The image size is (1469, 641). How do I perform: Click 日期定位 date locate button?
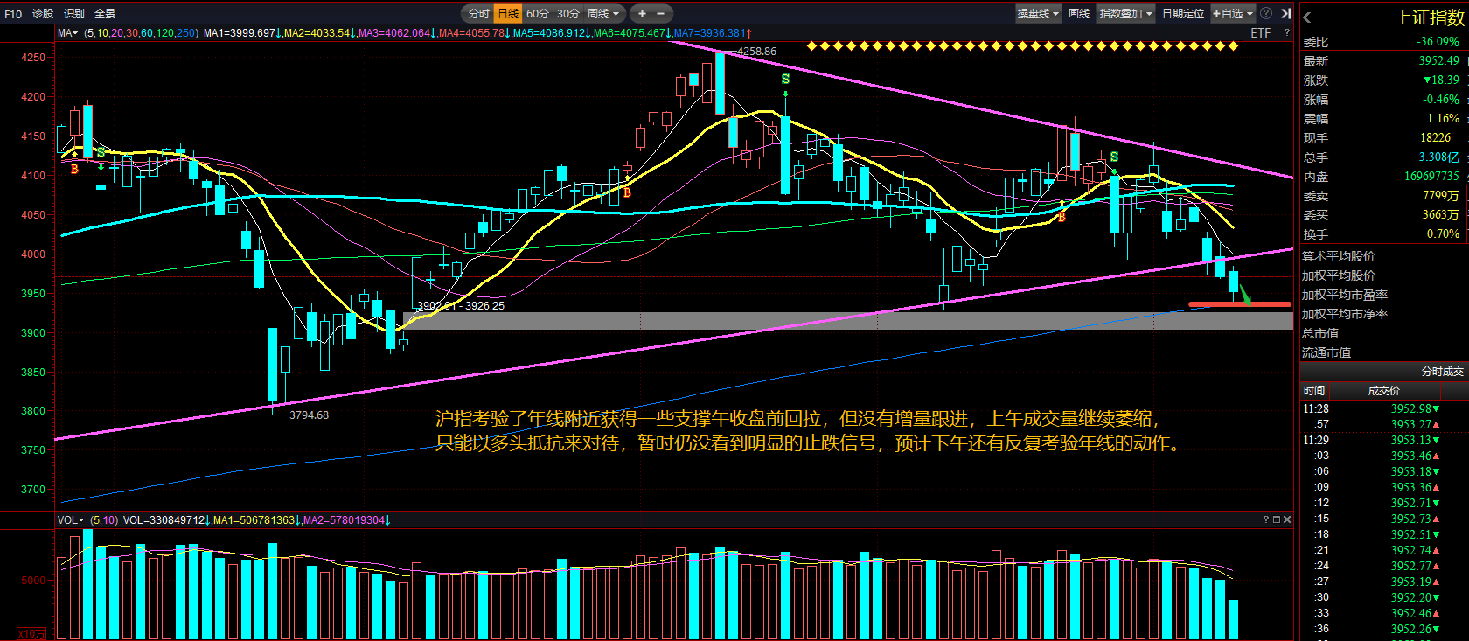click(1183, 13)
